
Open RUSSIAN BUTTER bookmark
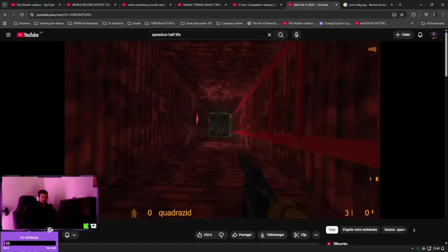click(371, 23)
